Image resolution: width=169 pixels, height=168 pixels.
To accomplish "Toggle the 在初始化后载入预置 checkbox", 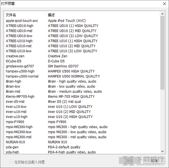I will pos(12,162).
